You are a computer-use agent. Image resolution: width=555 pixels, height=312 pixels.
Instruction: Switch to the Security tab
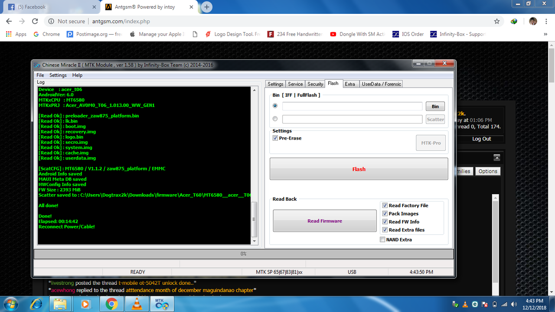point(315,84)
